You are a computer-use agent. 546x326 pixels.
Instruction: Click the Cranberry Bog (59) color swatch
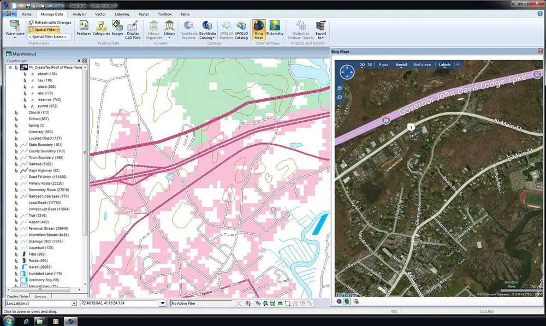pos(23,280)
